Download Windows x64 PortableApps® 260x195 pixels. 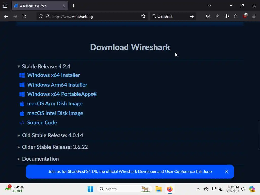tap(62, 94)
